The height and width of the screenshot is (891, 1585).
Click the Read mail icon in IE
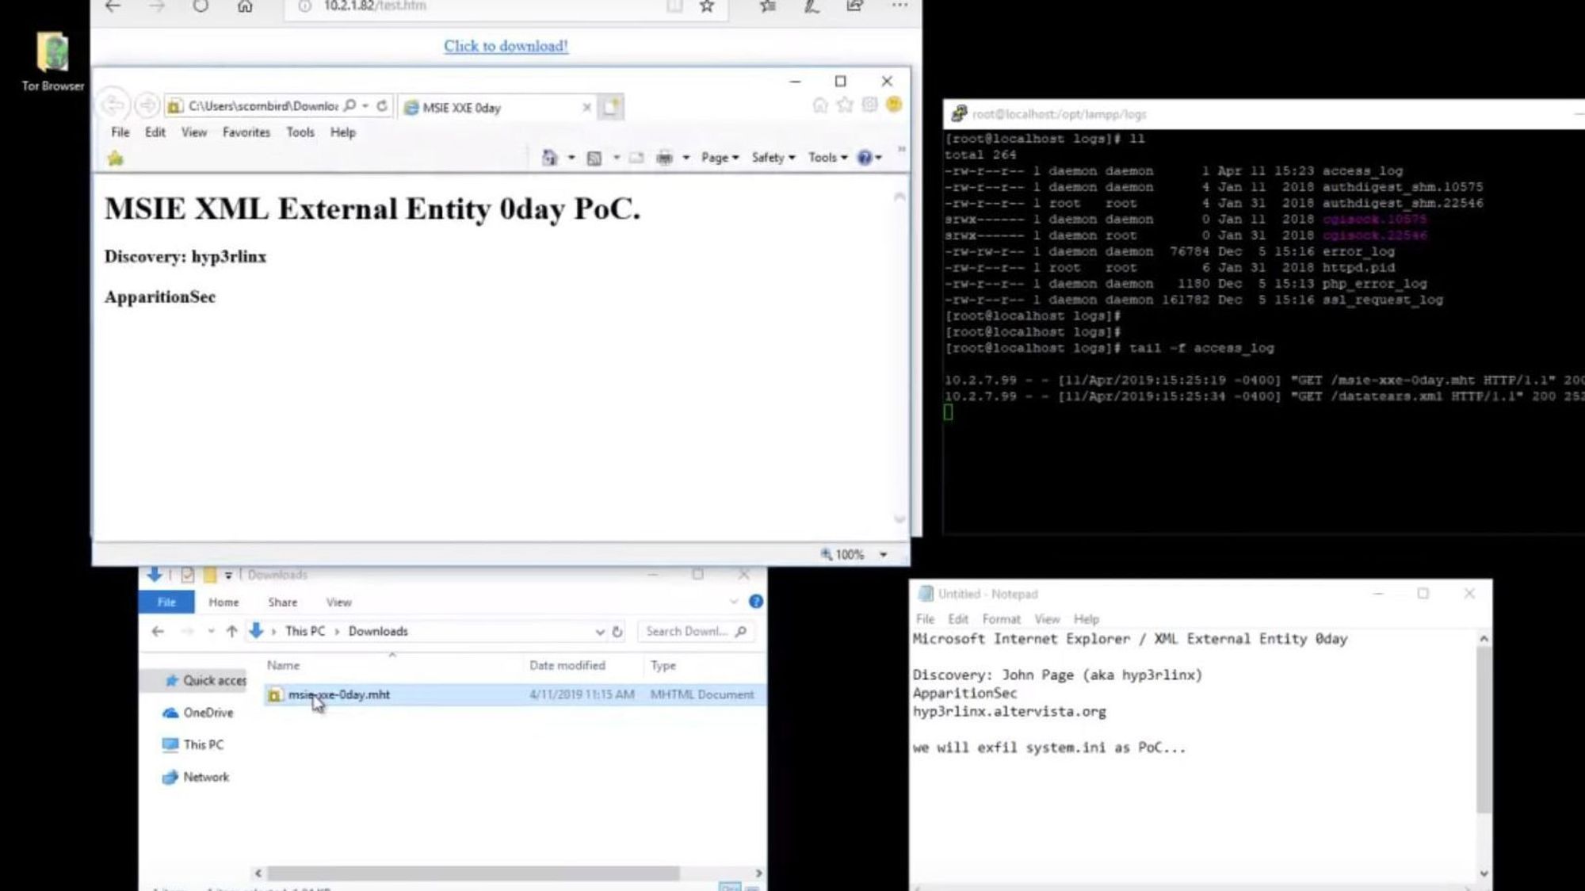click(636, 158)
